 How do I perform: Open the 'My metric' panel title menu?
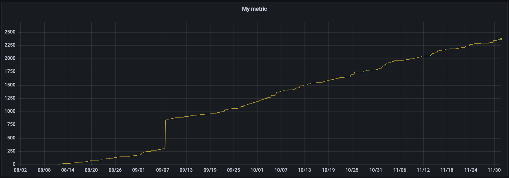point(254,9)
